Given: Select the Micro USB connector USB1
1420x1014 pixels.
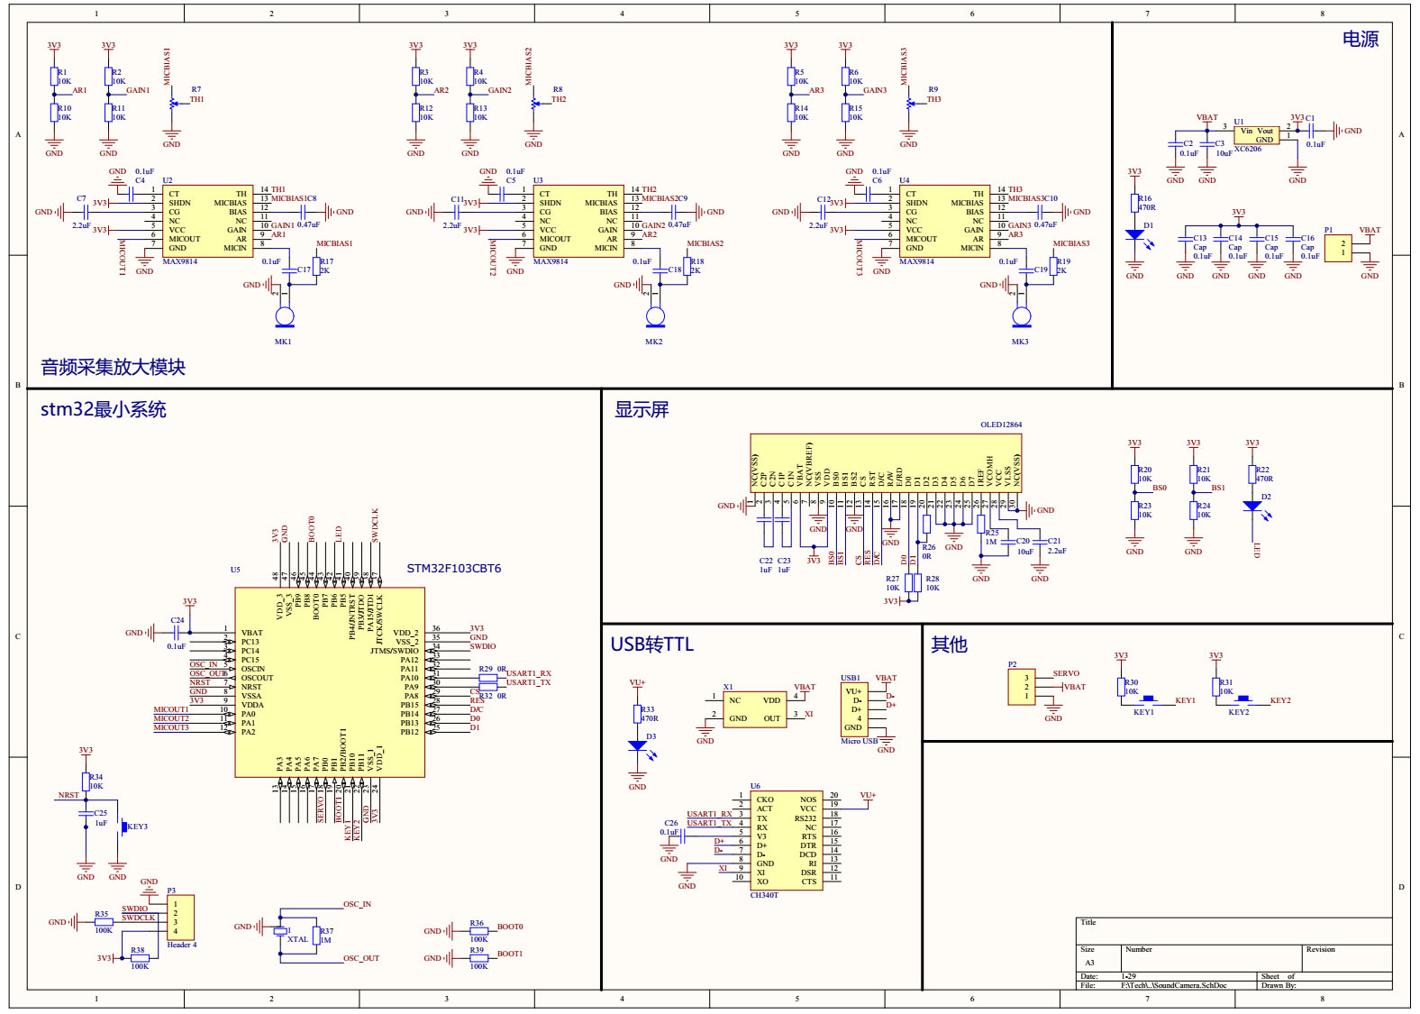Looking at the screenshot, I should point(855,709).
